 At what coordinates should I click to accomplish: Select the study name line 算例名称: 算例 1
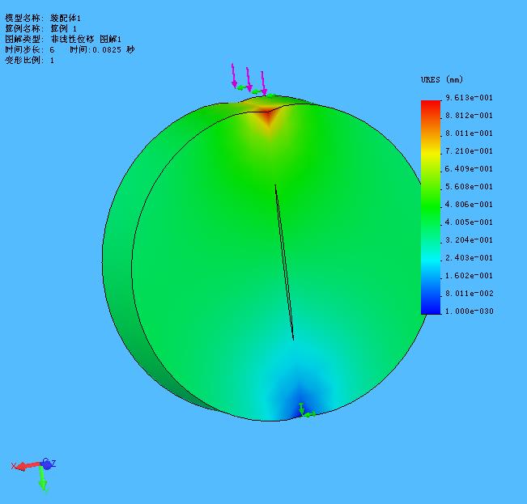point(40,28)
